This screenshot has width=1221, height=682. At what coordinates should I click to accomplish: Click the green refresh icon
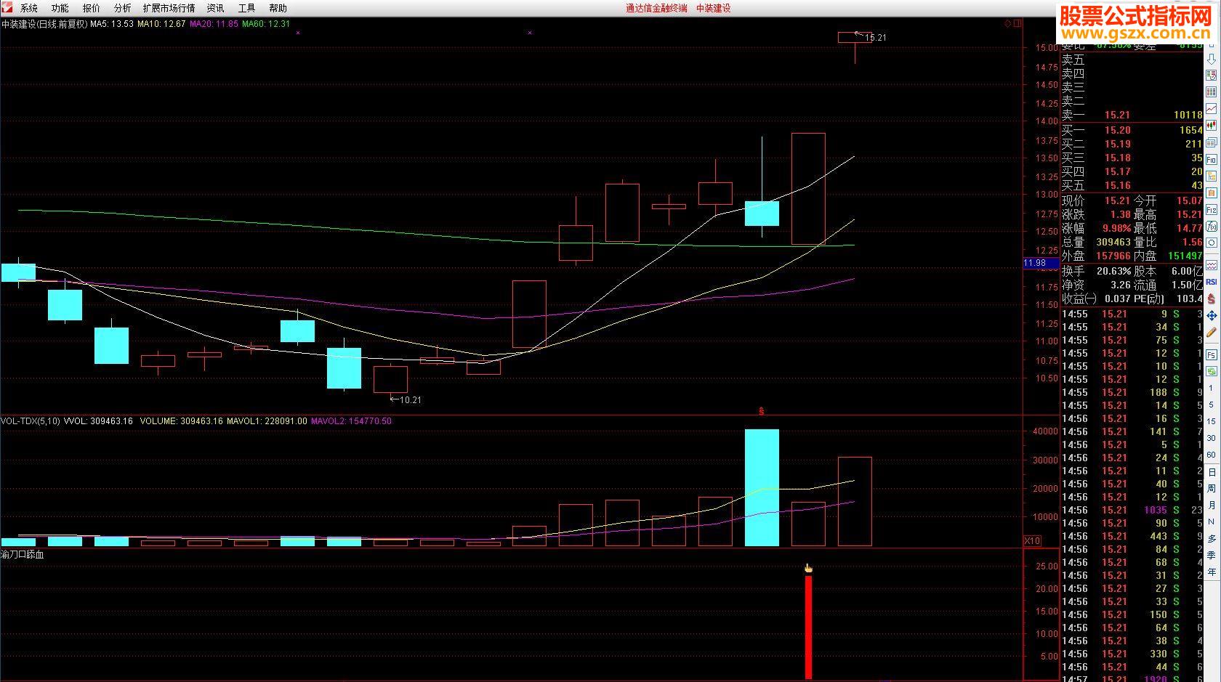1212,371
